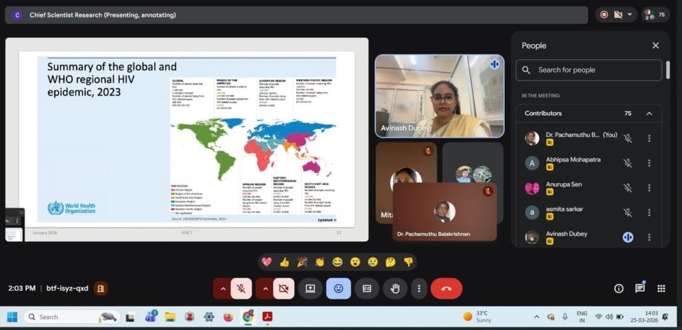The height and width of the screenshot is (330, 682).
Task: Send the thumbs up reaction
Action: [x=284, y=262]
